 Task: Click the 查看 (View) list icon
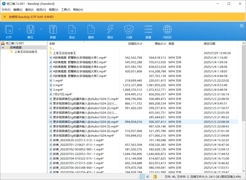[x=148, y=29]
